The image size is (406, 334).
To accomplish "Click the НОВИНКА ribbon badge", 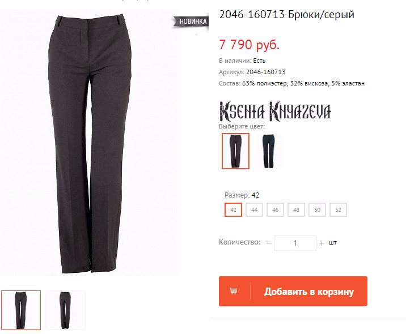I will pyautogui.click(x=191, y=21).
